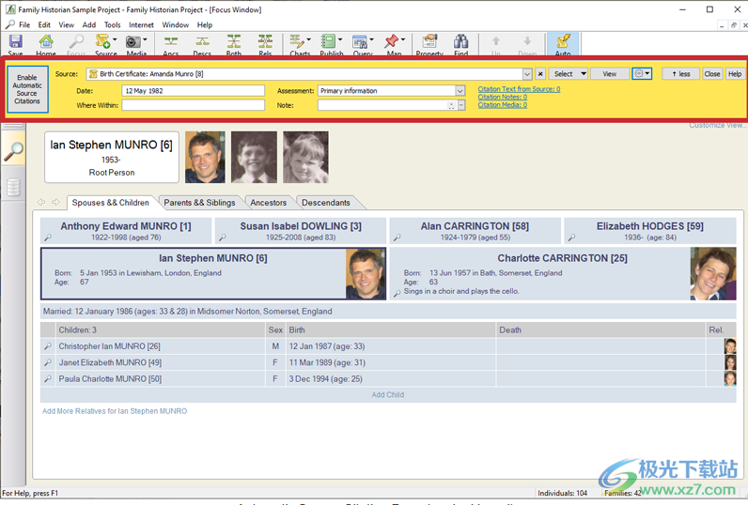Open the Tools menu

point(113,24)
